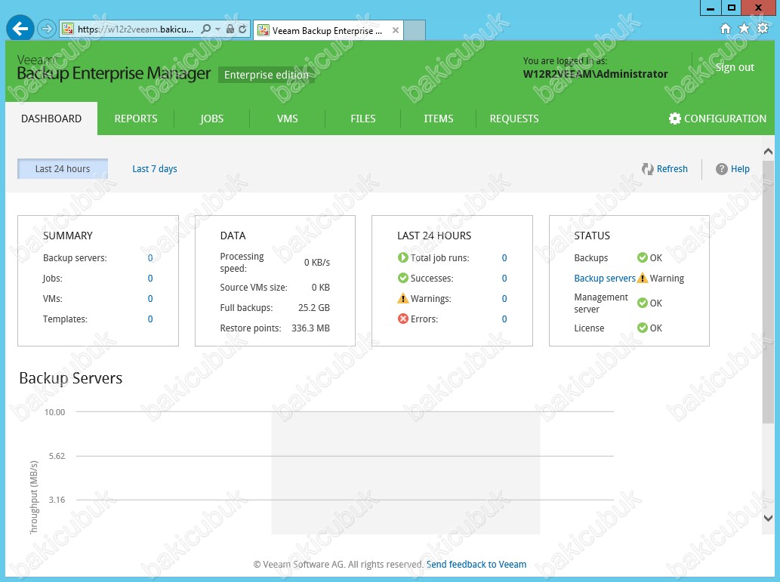Click the Sign out link
This screenshot has width=780, height=582.
pyautogui.click(x=735, y=67)
